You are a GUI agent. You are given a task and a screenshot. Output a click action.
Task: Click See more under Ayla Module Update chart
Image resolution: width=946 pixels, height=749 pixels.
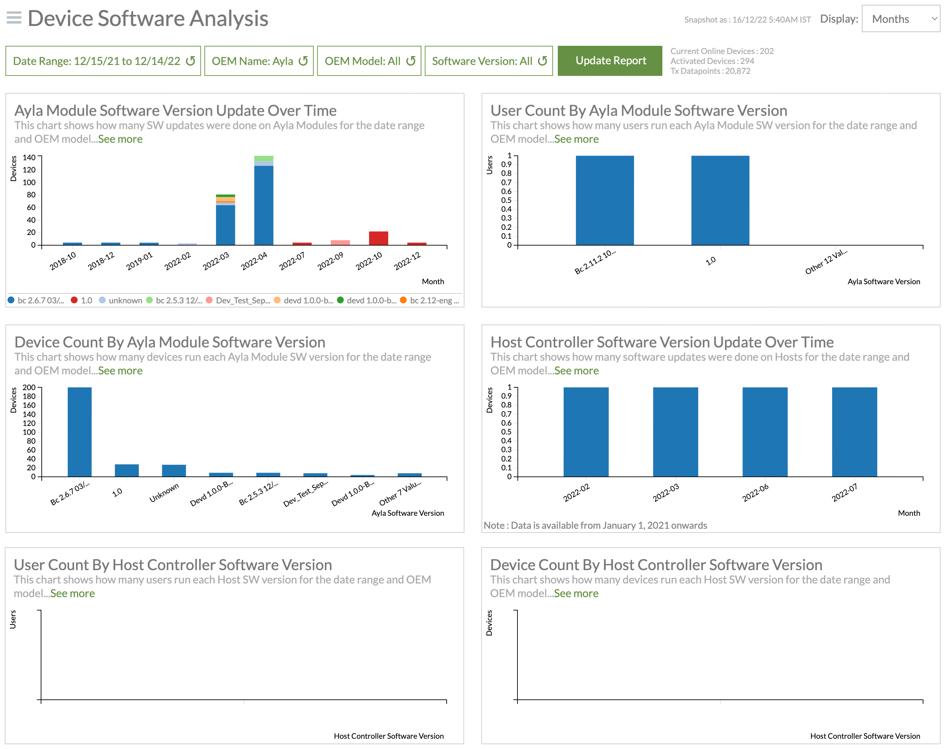click(120, 139)
